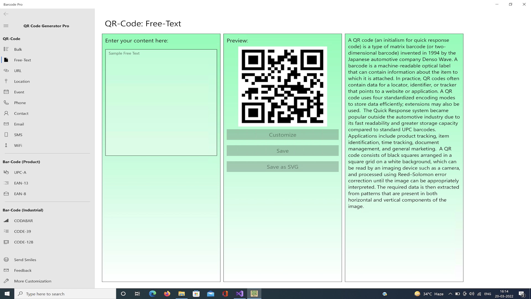Open the Phone QR code generator

pos(20,103)
